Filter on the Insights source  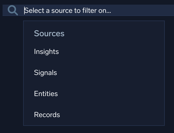46,52
